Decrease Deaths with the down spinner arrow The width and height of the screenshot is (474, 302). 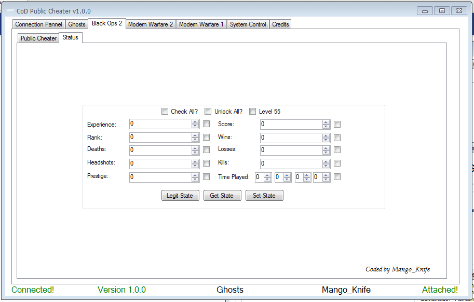(195, 153)
